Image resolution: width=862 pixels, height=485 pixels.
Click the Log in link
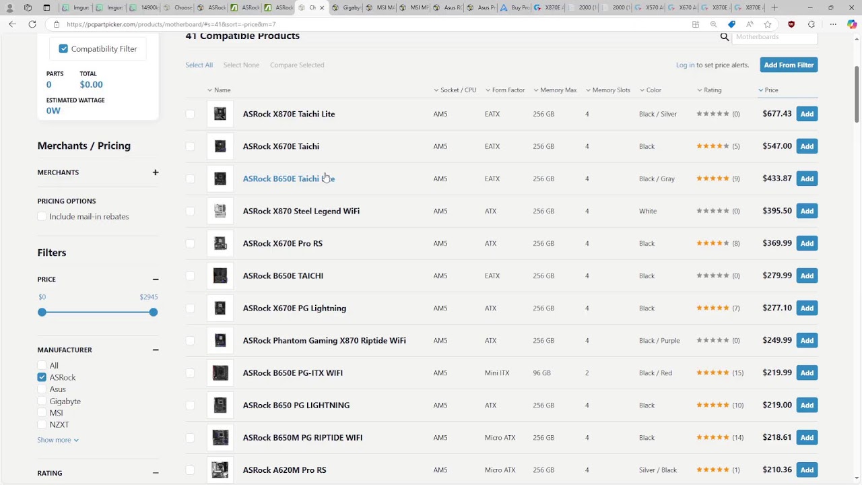[x=685, y=65]
